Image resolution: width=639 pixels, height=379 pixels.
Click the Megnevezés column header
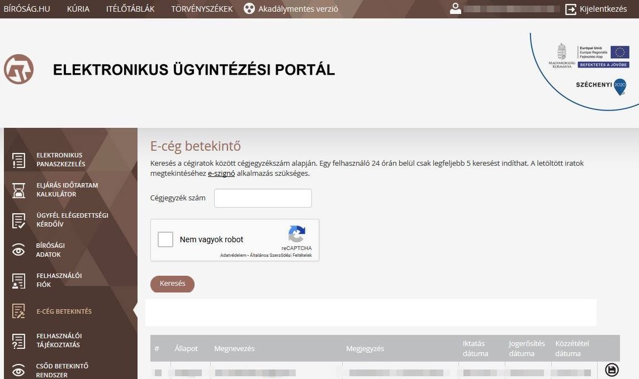[x=234, y=348]
